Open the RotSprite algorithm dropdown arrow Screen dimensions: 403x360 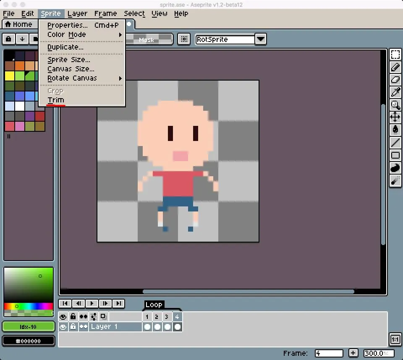pyautogui.click(x=261, y=39)
